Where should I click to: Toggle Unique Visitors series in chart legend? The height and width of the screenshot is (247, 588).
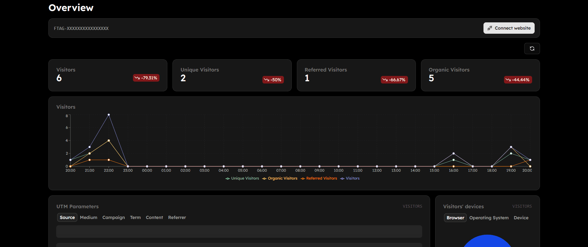242,178
